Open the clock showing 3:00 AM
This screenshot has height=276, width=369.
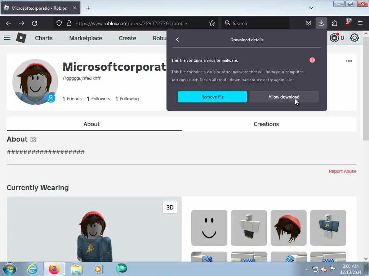[350, 269]
